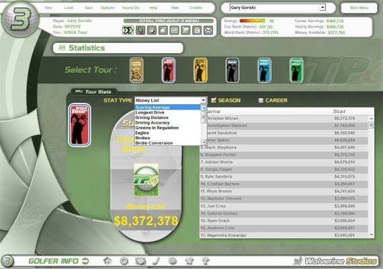
Task: Click the Stat column header
Action: [339, 111]
